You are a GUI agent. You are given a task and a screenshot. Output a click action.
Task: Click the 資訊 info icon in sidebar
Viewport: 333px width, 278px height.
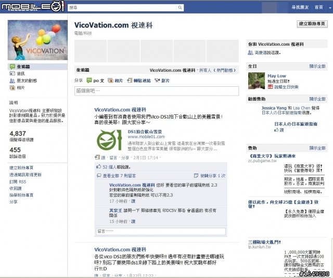click(12, 74)
